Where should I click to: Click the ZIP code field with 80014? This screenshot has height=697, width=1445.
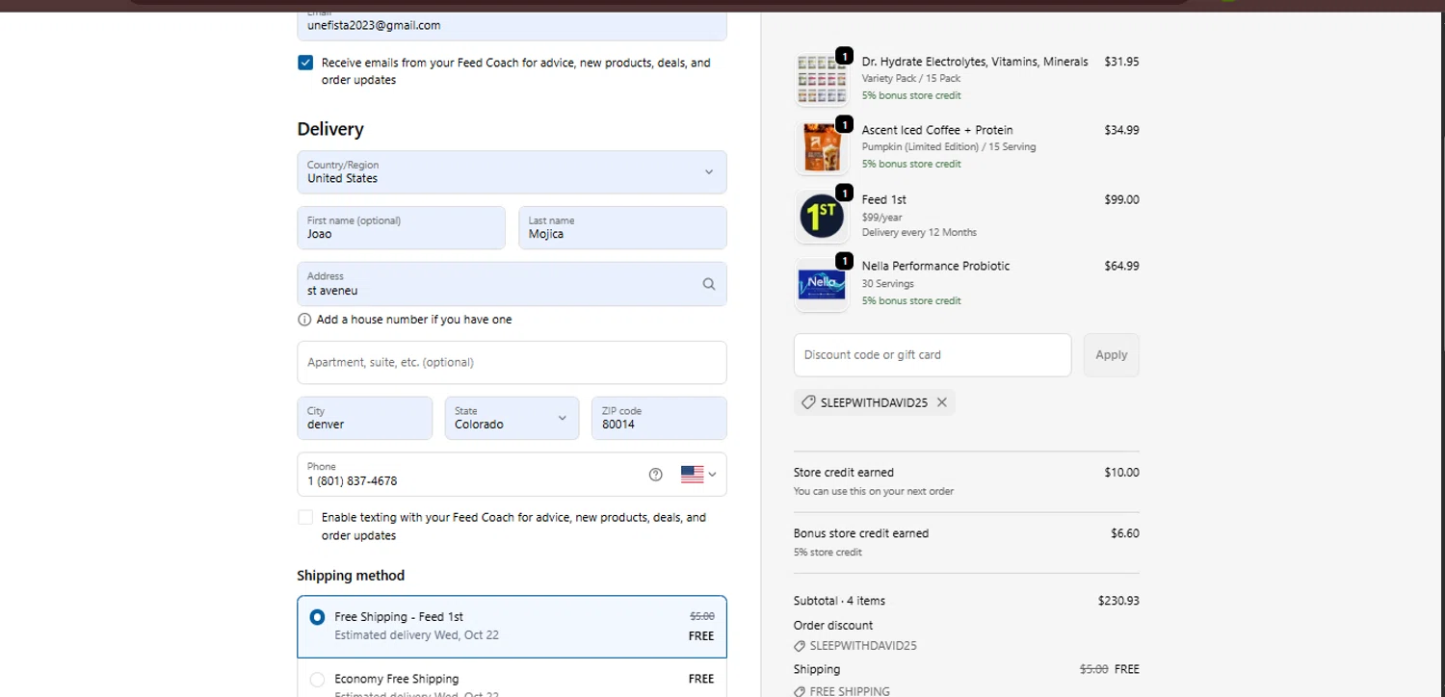coord(659,418)
